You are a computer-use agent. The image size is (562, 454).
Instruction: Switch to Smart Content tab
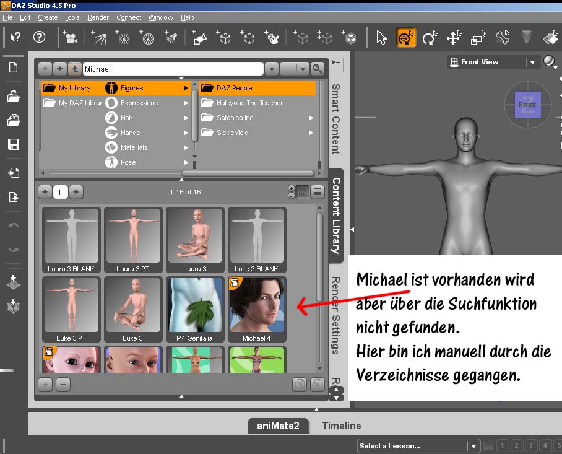pos(335,119)
